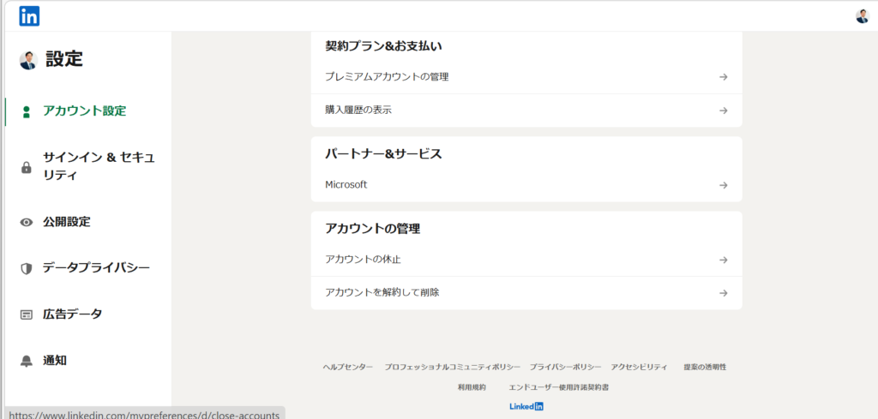Open プレミアムアカウントの管理 setting
This screenshot has height=419, width=878.
tap(387, 76)
